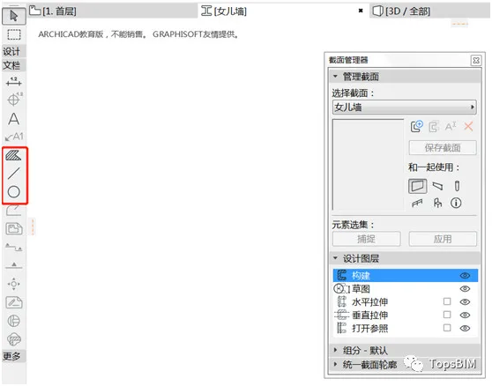Viewport: 492px width, 386px height.
Task: Expand the 组分 - 默认 section
Action: pos(335,350)
